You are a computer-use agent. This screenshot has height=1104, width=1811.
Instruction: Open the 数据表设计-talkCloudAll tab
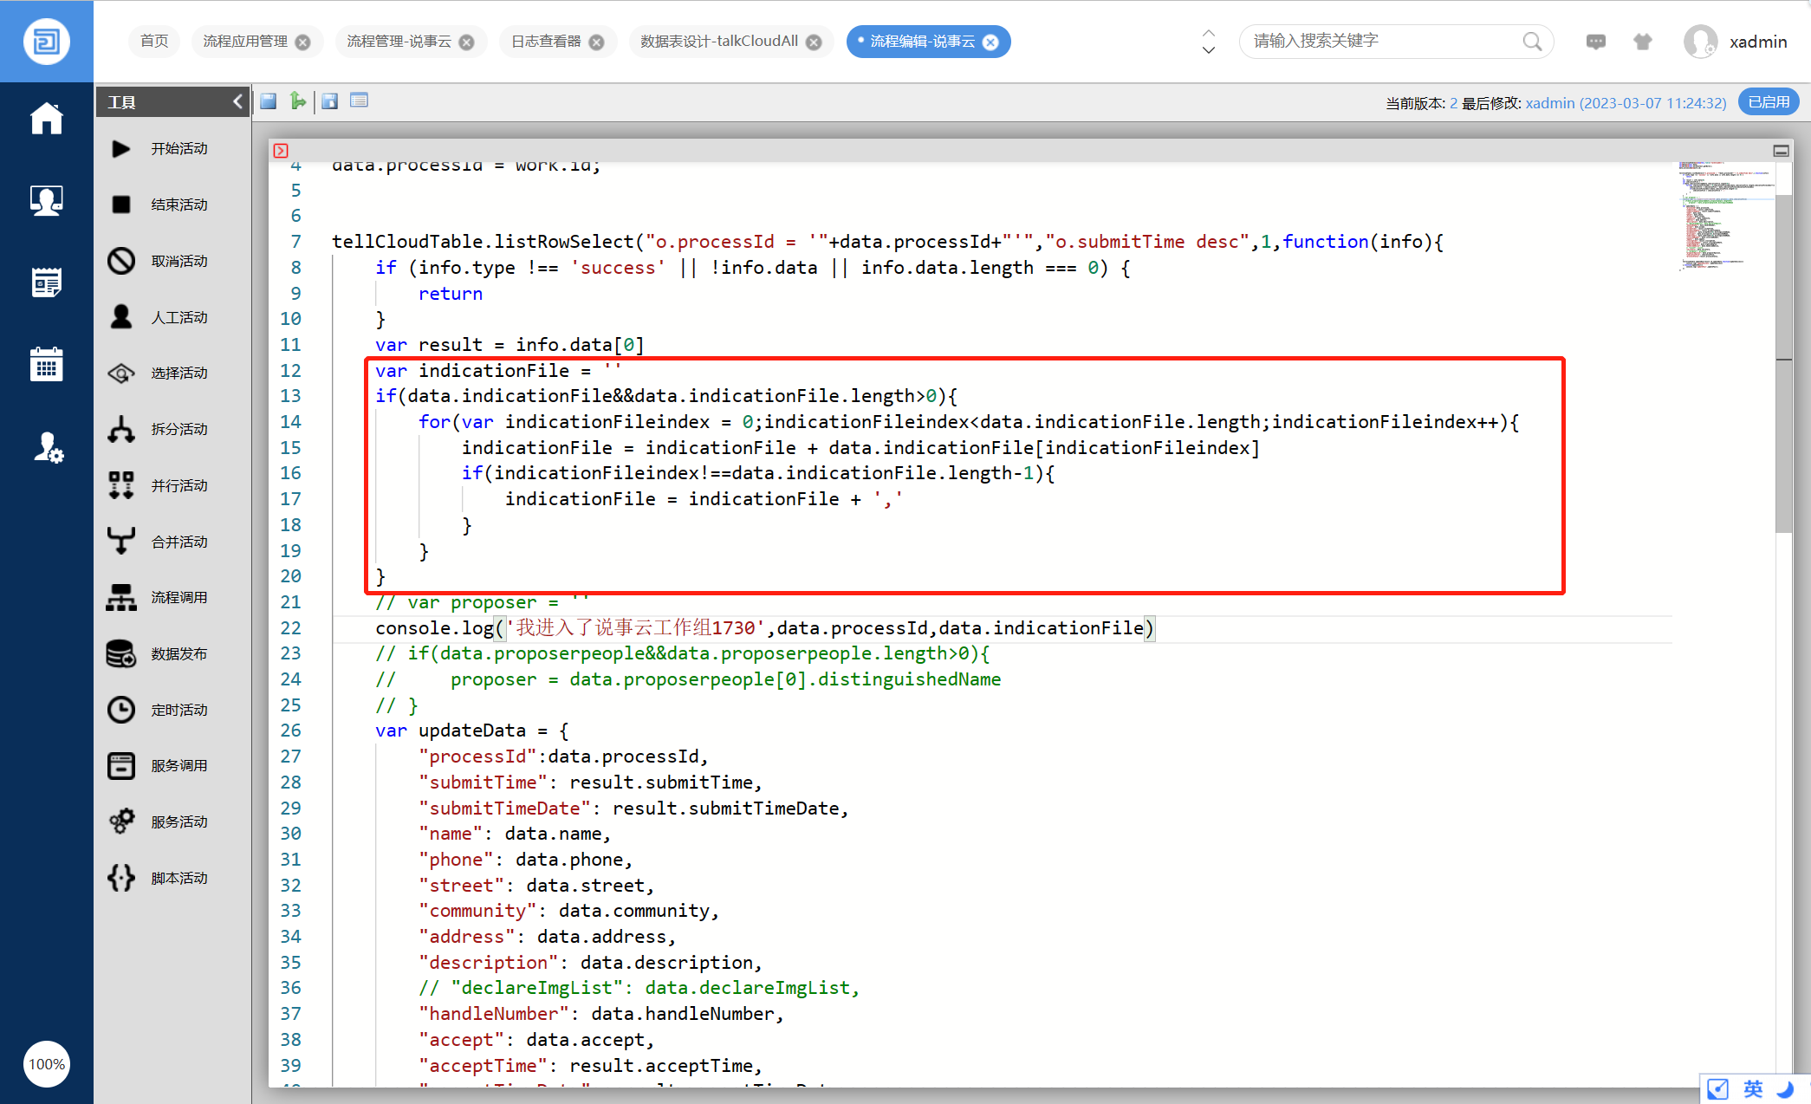[x=719, y=42]
